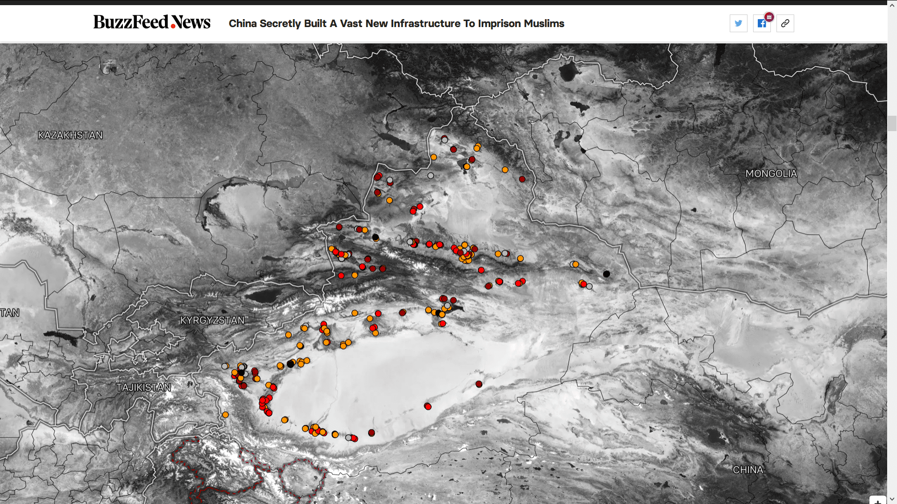The image size is (897, 504).
Task: Open BuzzFeed News homepage via logo
Action: (x=152, y=22)
